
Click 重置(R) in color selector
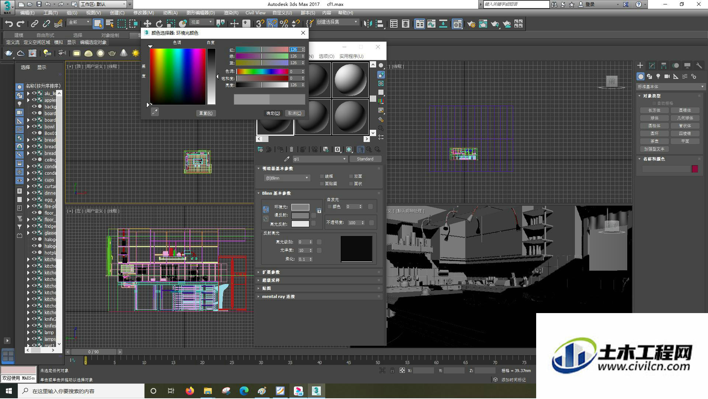click(206, 113)
